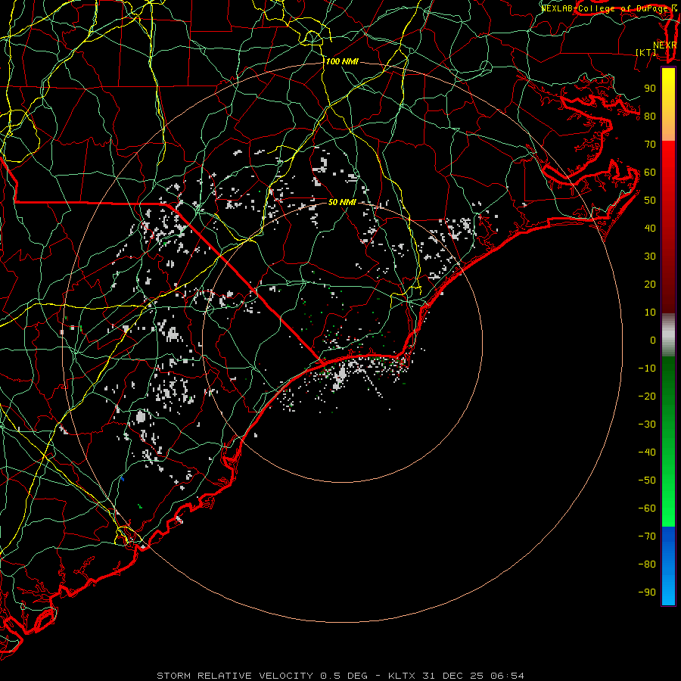The image size is (681, 681).
Task: Click the 40 value on velocity scale
Action: (650, 229)
